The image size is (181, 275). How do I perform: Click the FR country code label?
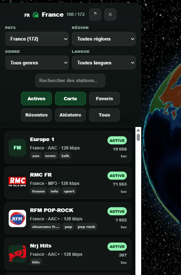pyautogui.click(x=27, y=15)
